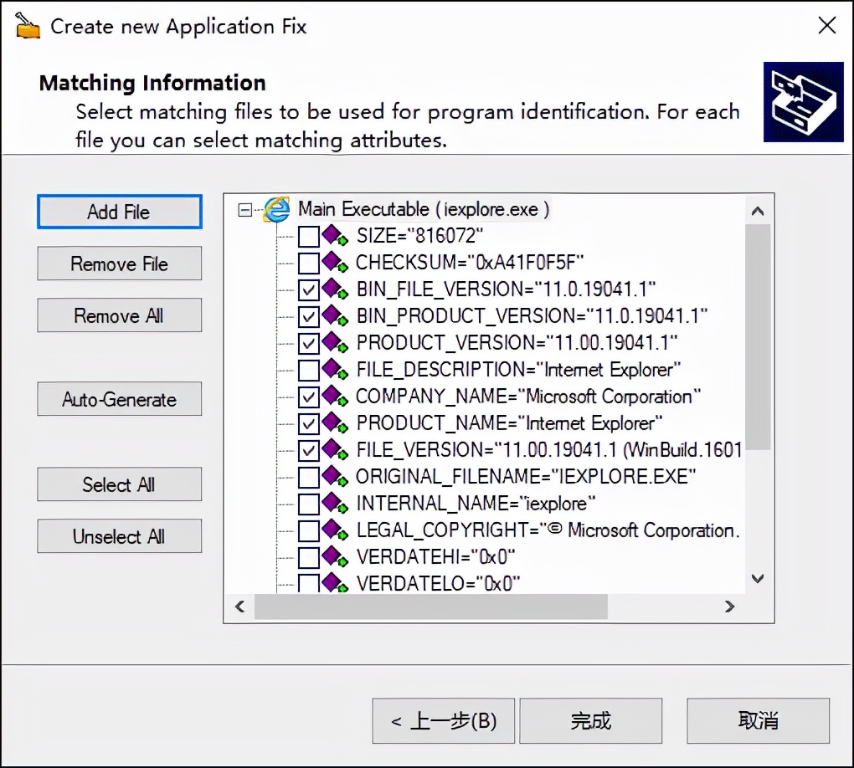
Task: Click the attribute icon next to FILE_VERSION="11.00.19041.1 (WinBuild
Action: [x=334, y=449]
